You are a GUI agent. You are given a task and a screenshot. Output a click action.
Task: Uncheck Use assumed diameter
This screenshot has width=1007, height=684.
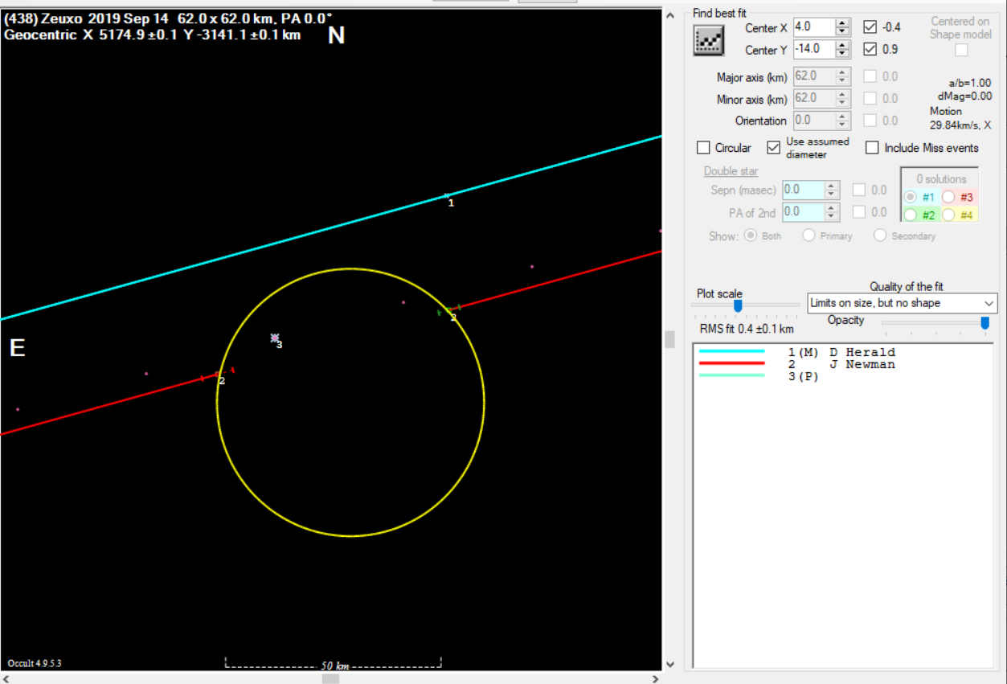point(774,148)
